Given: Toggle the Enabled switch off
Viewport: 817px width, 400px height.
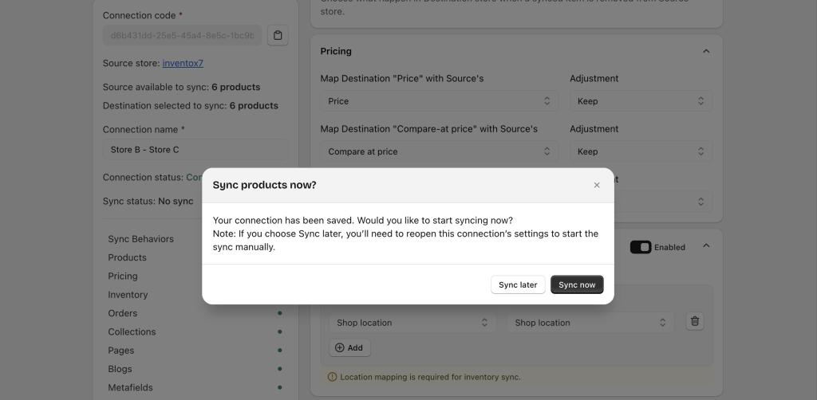Looking at the screenshot, I should pyautogui.click(x=641, y=247).
